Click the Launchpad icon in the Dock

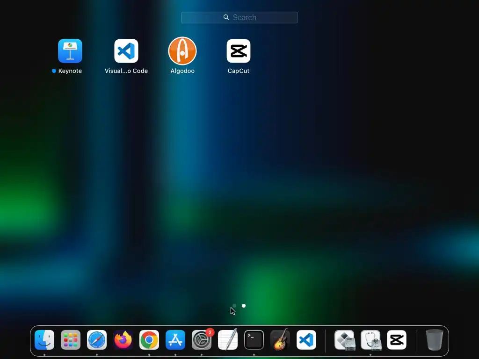click(x=71, y=340)
